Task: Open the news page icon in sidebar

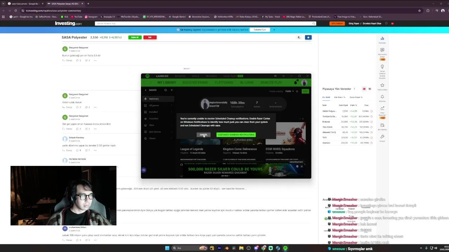Action: [x=382, y=125]
